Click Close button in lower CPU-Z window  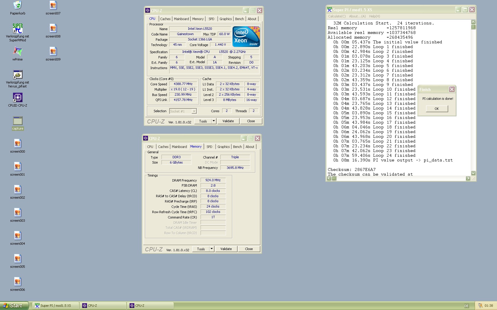(249, 249)
